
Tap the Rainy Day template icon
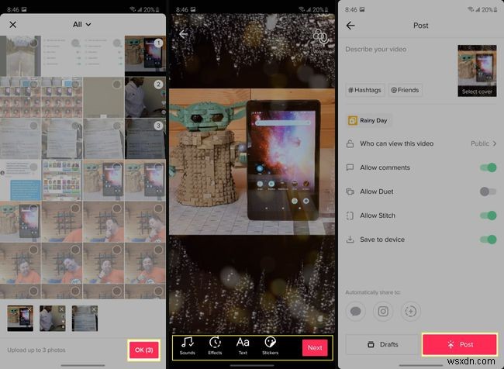353,120
